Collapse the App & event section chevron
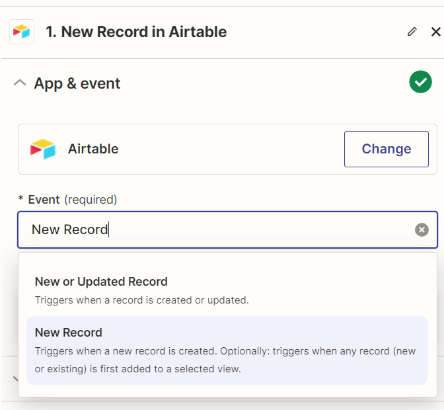 [x=20, y=83]
